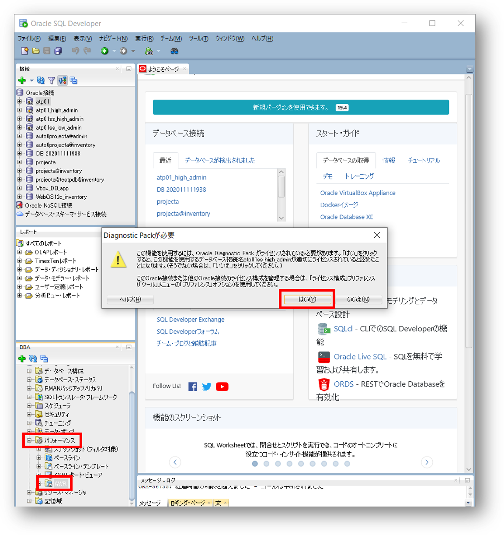Viewport: 504px width, 535px height.
Task: Select the first carousel dot indicator
Action: click(255, 464)
